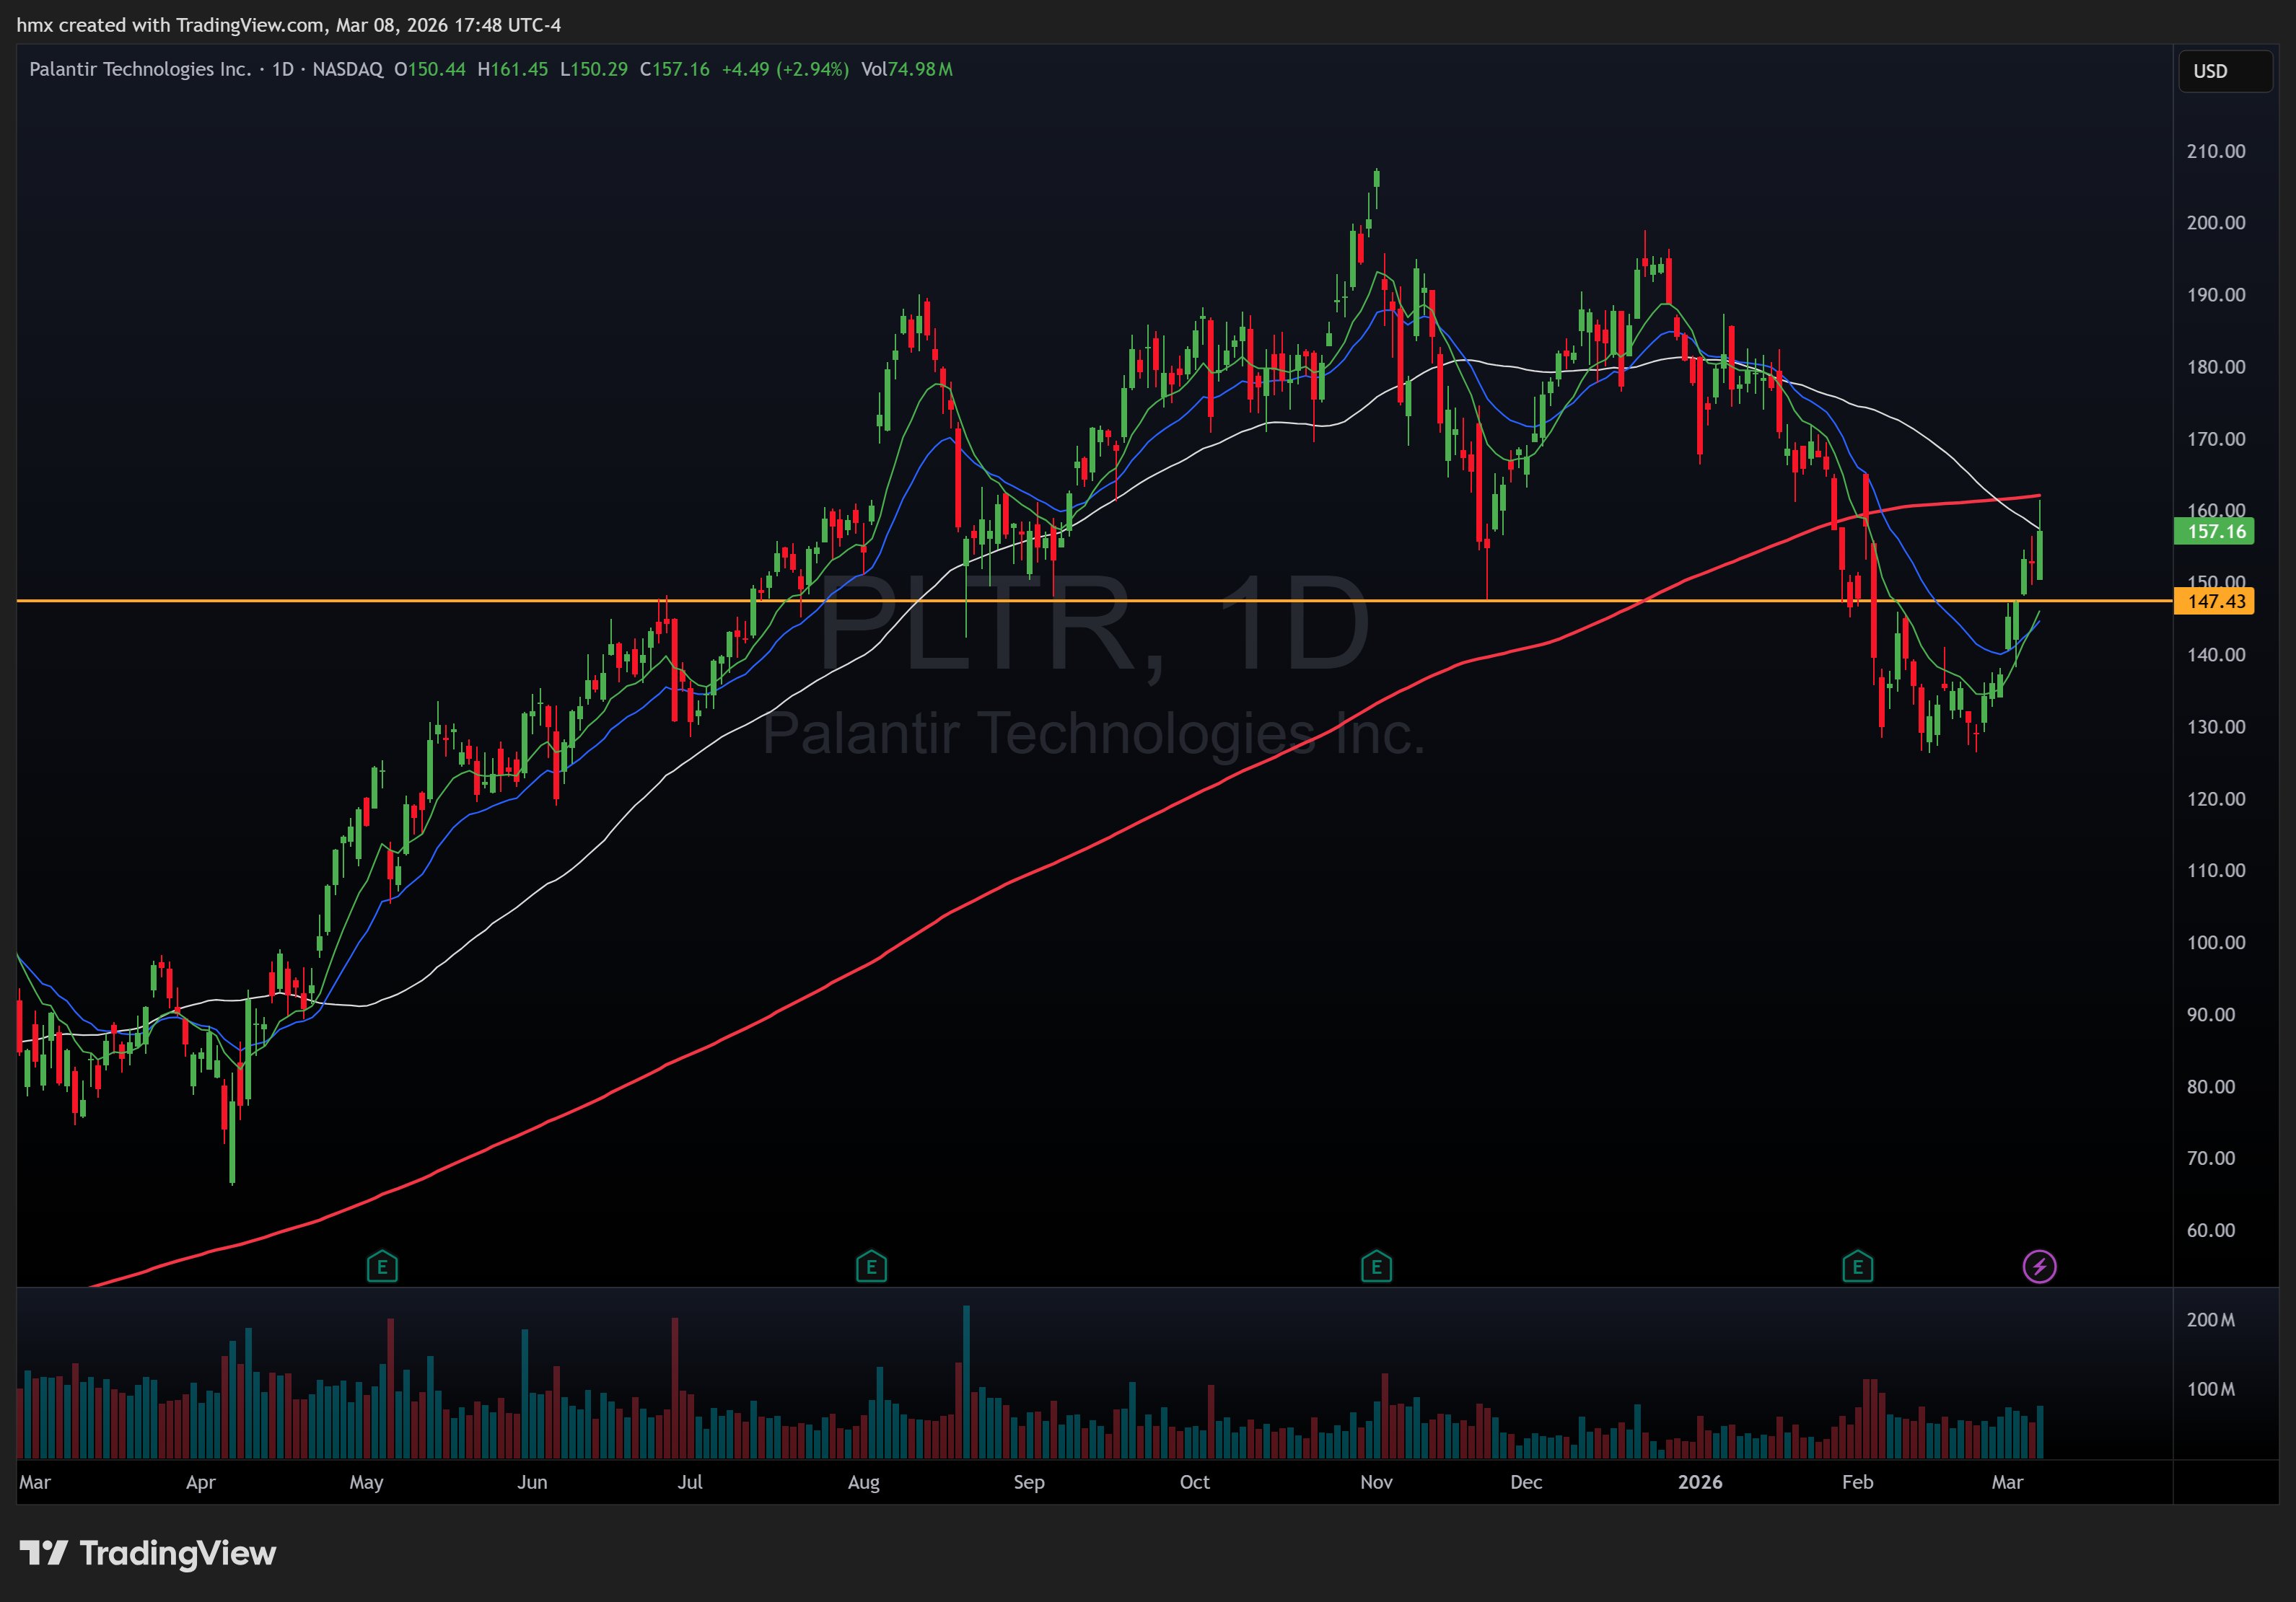Click the green 157.16 last price label
The height and width of the screenshot is (1602, 2296).
pyautogui.click(x=2215, y=532)
